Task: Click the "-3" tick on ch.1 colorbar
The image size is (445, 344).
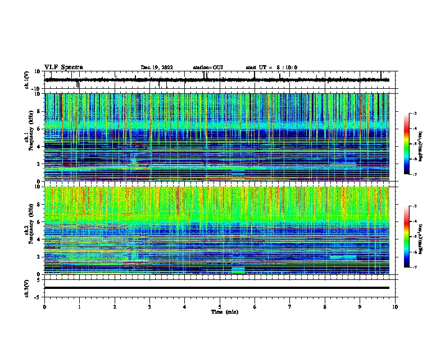Action: point(415,113)
